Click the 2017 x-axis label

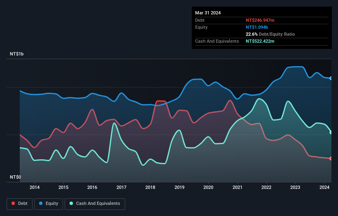click(121, 187)
